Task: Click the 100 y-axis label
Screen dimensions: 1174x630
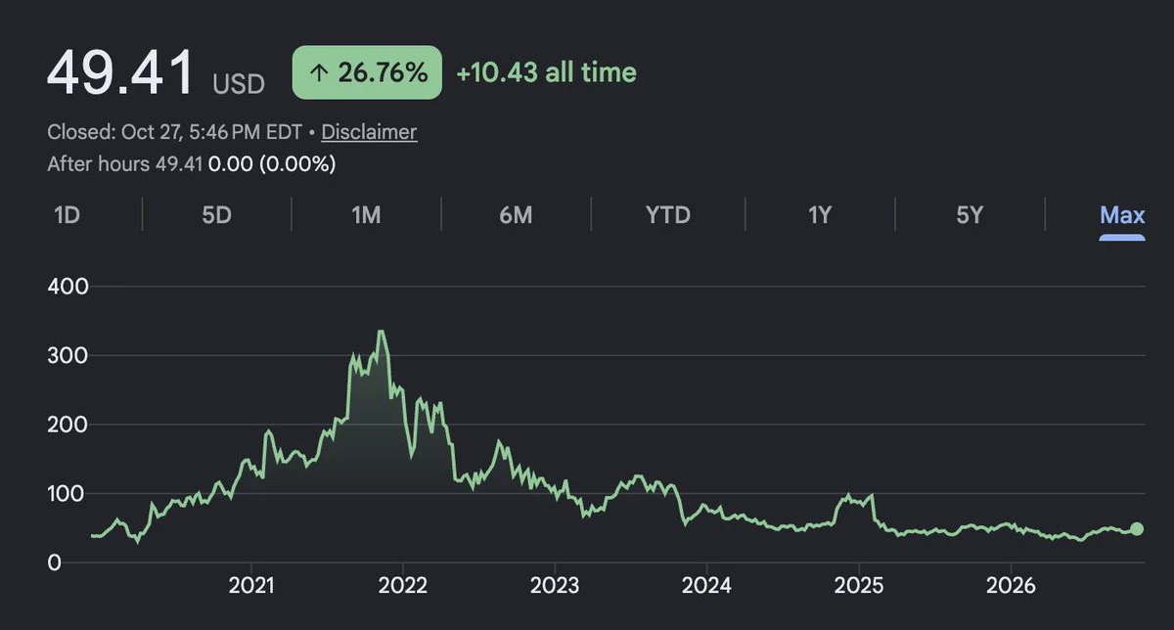Action: (68, 493)
